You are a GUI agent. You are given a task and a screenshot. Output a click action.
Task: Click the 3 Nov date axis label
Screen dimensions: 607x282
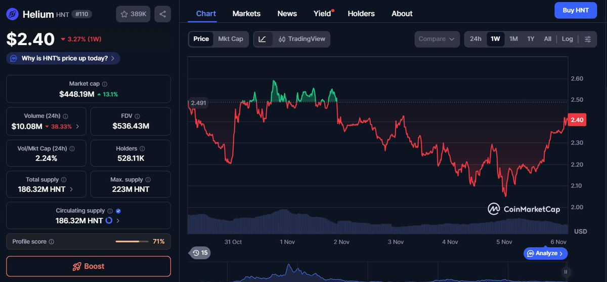pyautogui.click(x=395, y=242)
